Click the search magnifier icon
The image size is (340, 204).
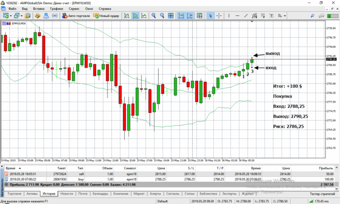point(312,16)
